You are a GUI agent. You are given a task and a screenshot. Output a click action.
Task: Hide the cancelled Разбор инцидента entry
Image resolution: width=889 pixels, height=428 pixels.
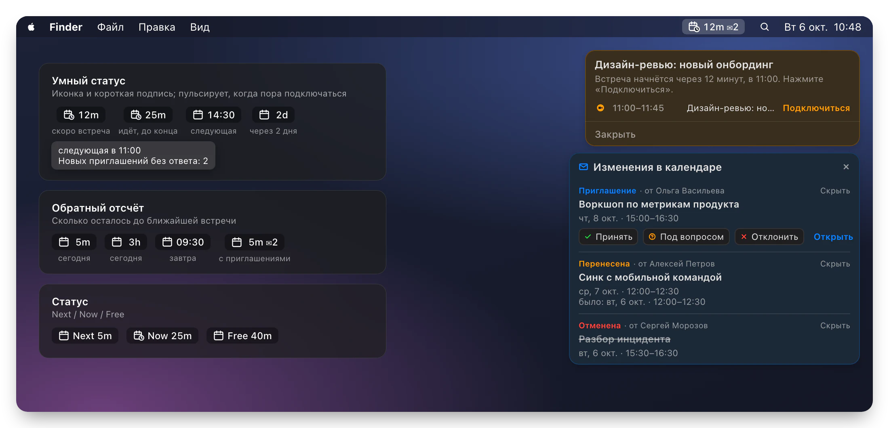point(835,325)
